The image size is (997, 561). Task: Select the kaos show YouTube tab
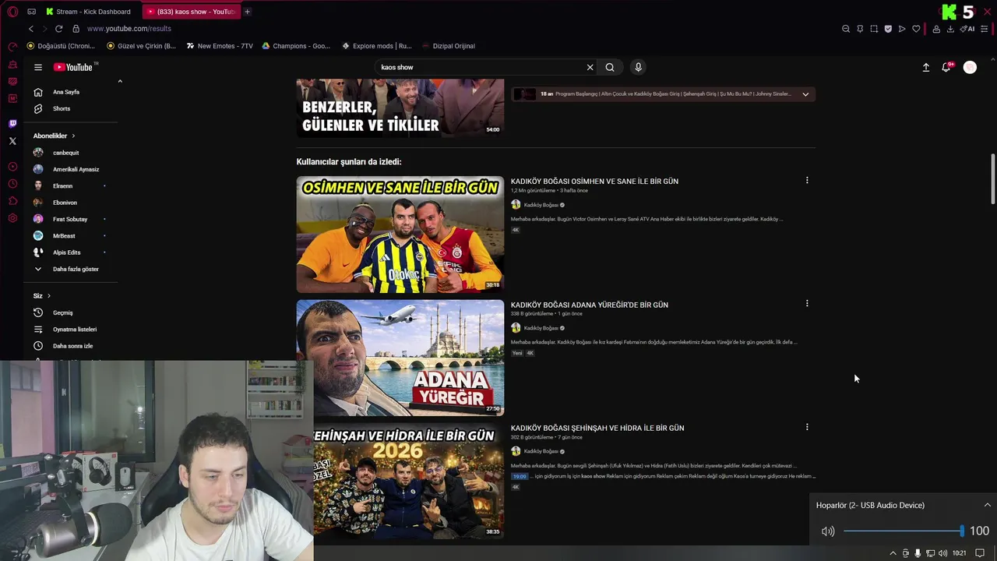coord(191,12)
